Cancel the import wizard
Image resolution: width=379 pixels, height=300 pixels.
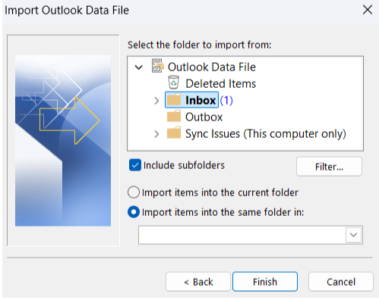pyautogui.click(x=341, y=282)
